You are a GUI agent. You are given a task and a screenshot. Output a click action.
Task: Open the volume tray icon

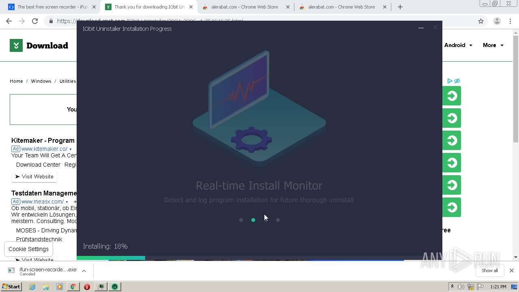point(461,287)
